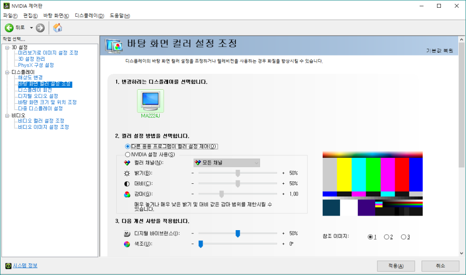Click the system information icon

[8, 266]
